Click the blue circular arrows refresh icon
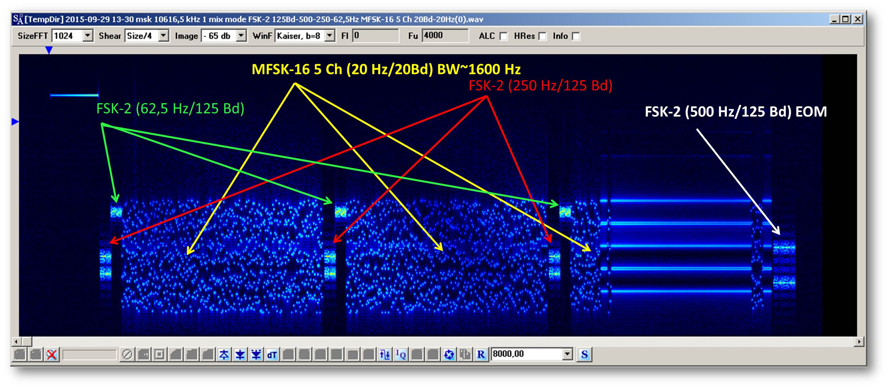Screen dimensions: 888x388 click(449, 354)
